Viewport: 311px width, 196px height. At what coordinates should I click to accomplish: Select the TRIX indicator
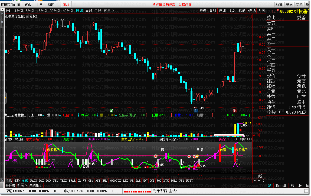point(63,181)
